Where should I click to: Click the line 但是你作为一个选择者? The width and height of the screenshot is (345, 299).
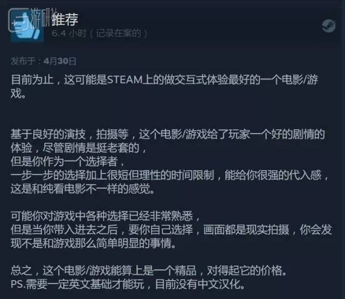(67, 161)
